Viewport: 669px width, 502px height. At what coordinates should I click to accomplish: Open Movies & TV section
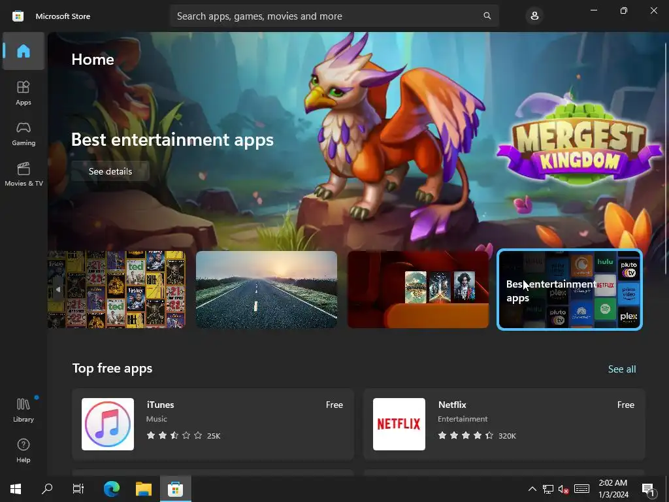[x=24, y=174]
